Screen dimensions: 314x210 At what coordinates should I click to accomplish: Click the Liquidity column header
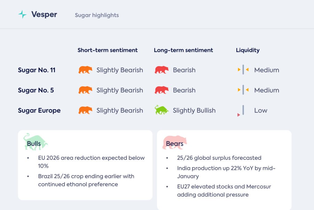pyautogui.click(x=248, y=50)
